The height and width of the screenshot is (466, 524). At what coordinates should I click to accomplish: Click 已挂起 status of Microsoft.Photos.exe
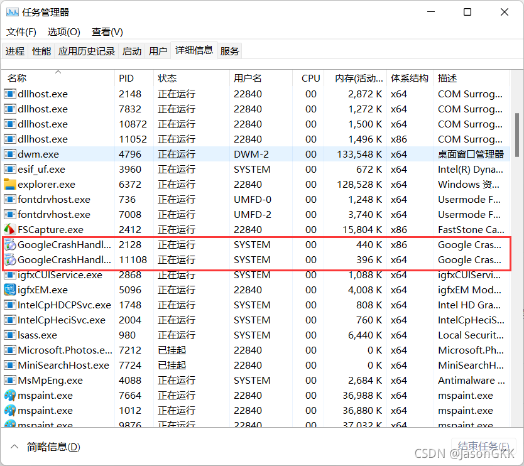click(x=172, y=350)
